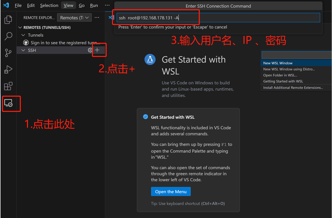Collapse the Tunnels tree node
The width and height of the screenshot is (332, 218).
click(23, 35)
